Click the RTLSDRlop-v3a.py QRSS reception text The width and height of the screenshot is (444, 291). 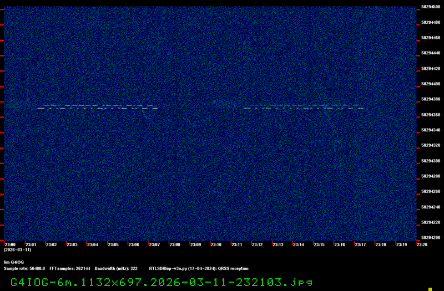tap(199, 269)
